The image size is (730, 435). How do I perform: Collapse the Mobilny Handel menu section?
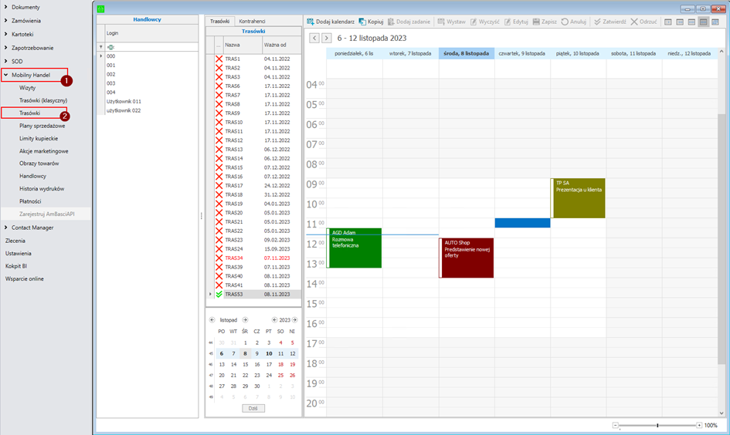pos(6,75)
